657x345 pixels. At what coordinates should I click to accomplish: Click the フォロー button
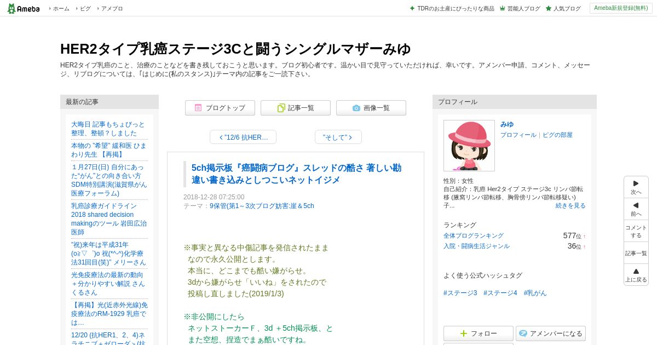tap(479, 334)
